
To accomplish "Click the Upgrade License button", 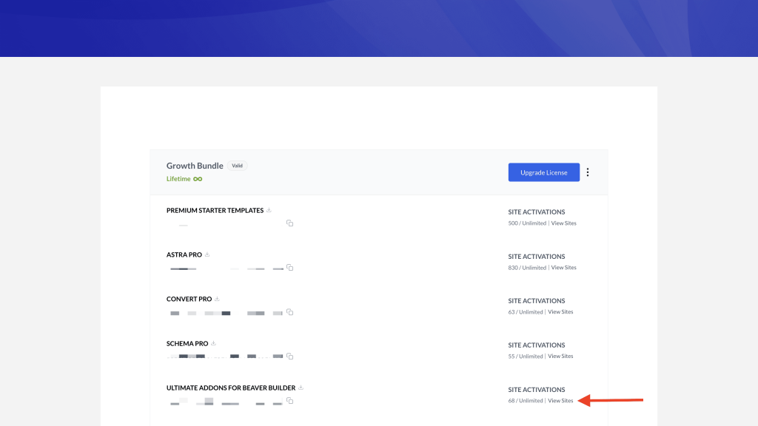I will [543, 172].
